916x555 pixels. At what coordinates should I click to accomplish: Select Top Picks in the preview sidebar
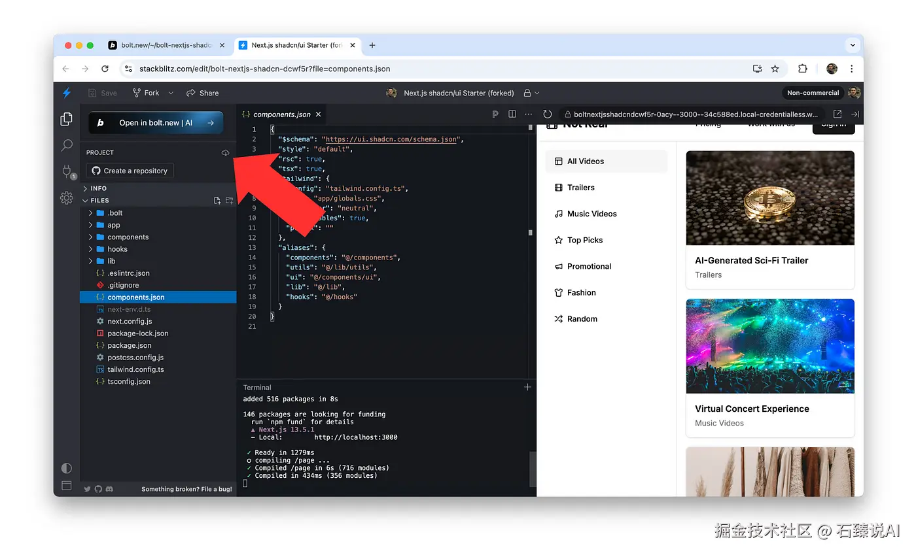pos(606,240)
